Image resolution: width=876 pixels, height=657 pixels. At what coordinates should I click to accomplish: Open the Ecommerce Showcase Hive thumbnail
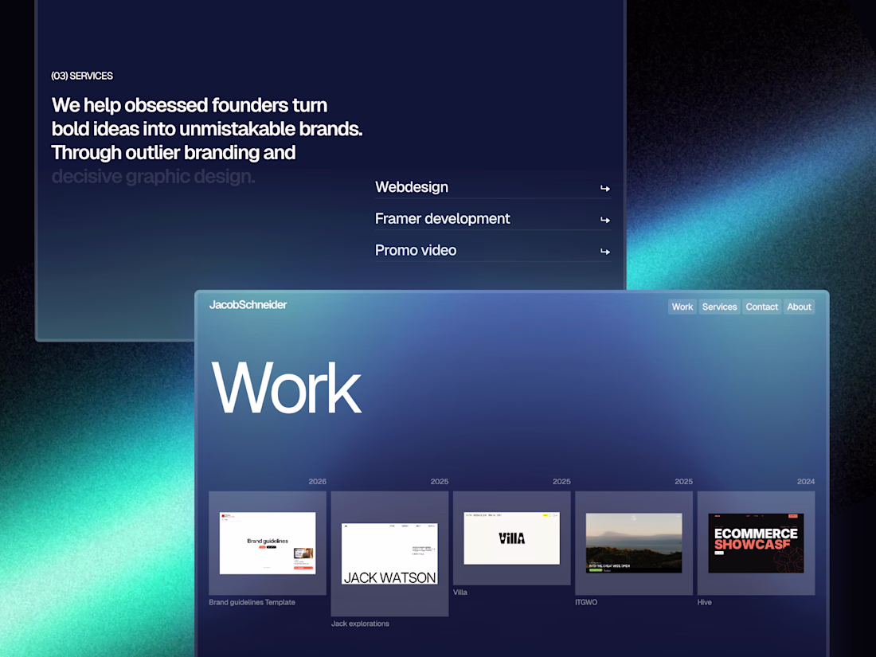point(756,543)
